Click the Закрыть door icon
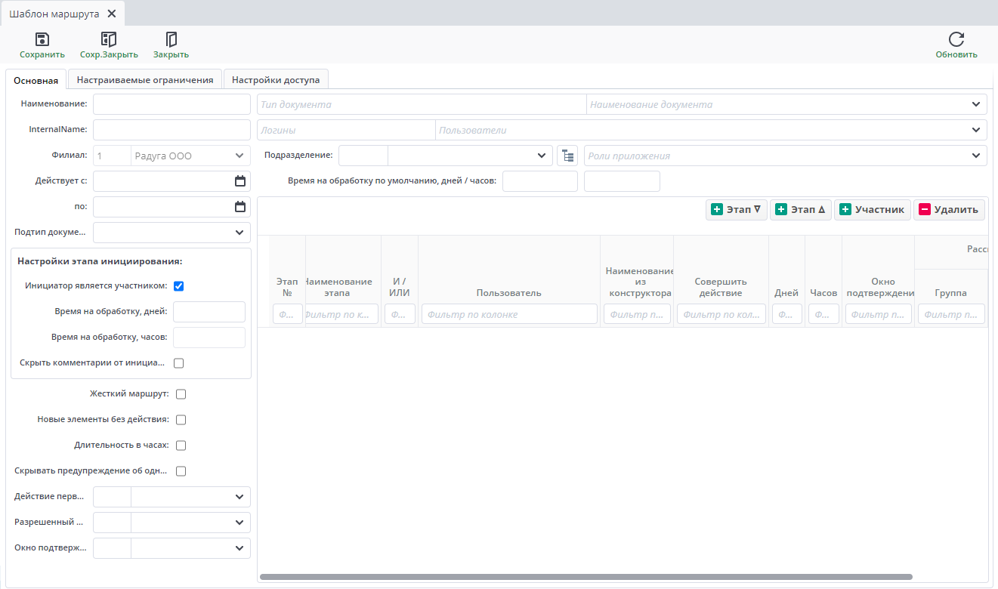 [171, 39]
